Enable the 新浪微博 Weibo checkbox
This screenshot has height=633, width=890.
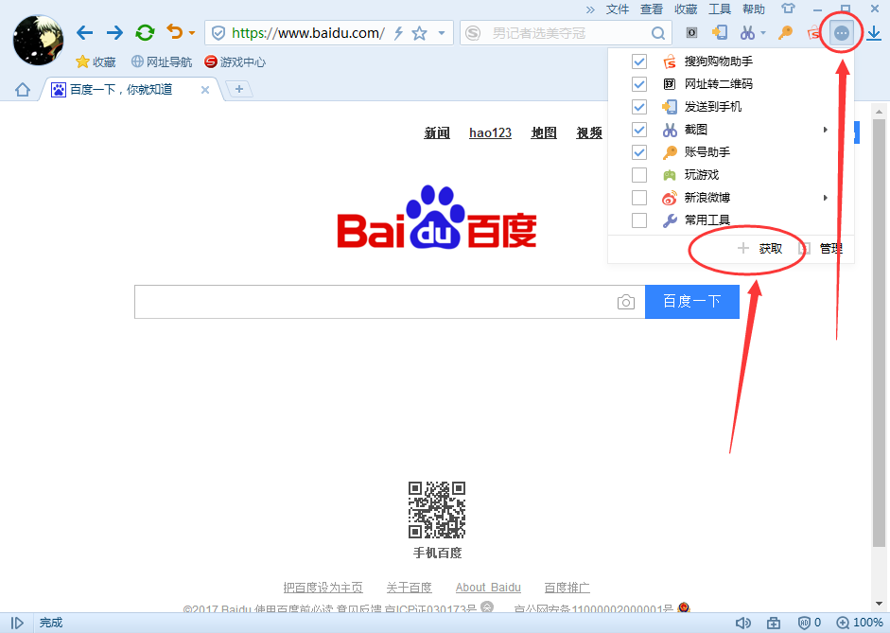click(639, 197)
